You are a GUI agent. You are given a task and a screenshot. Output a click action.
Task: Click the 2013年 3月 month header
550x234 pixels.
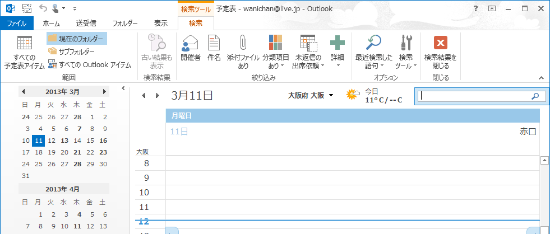click(62, 92)
